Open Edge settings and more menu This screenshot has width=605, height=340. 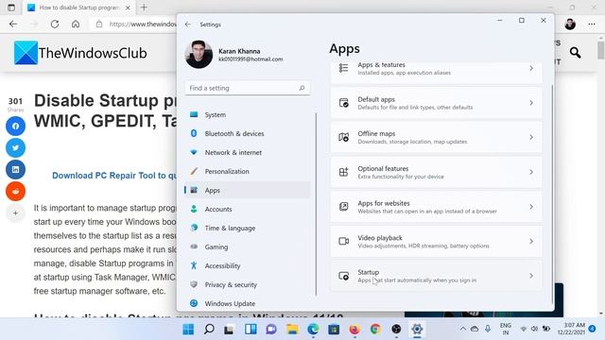pyautogui.click(x=592, y=24)
